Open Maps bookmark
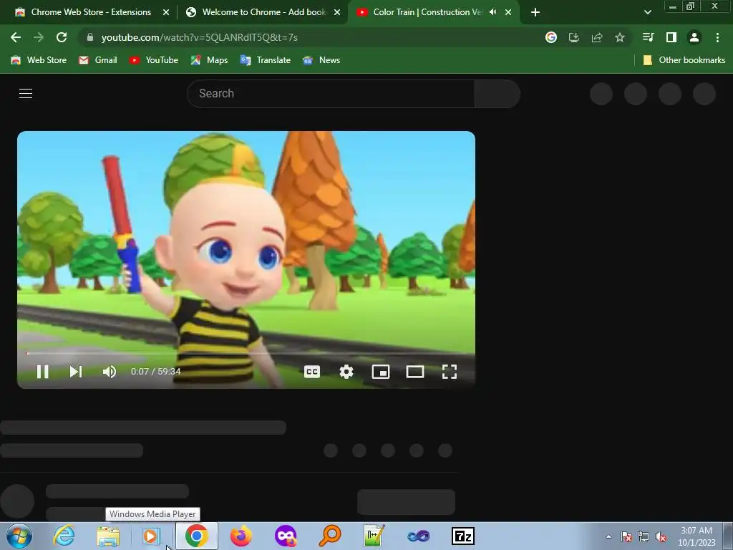The image size is (733, 550). coord(210,60)
